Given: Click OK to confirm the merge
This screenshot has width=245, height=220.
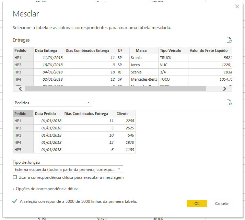Looking at the screenshot, I should (197, 204).
